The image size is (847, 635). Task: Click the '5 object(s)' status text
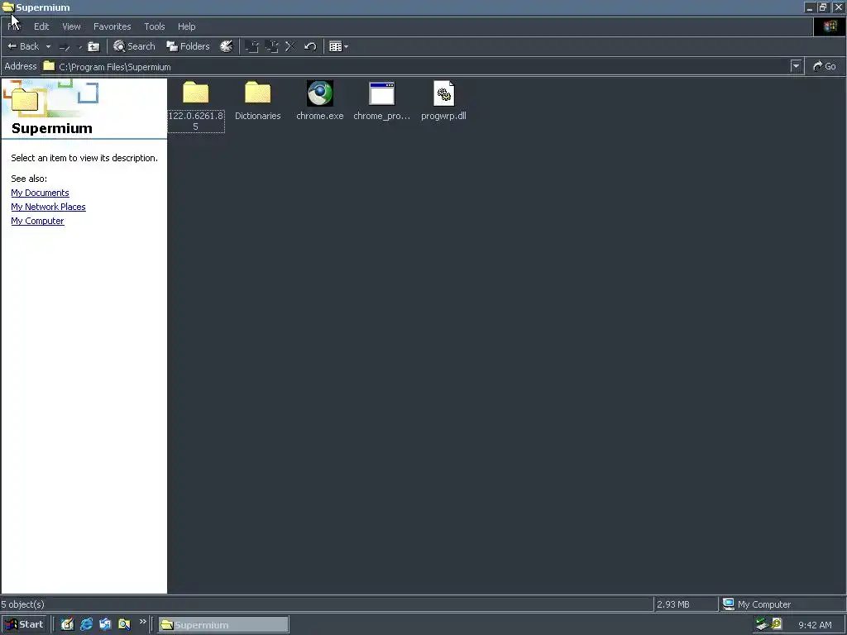[22, 604]
